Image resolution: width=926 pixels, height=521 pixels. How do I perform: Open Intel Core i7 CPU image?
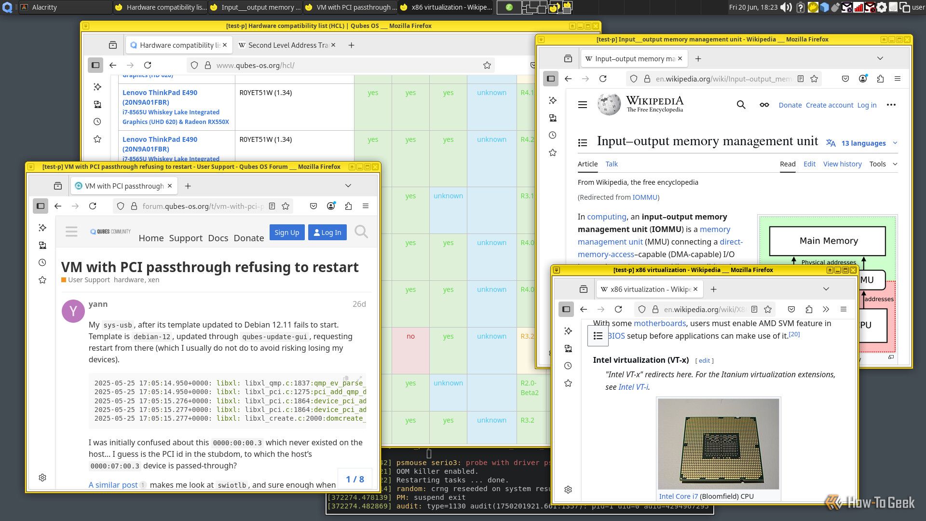[719, 444]
